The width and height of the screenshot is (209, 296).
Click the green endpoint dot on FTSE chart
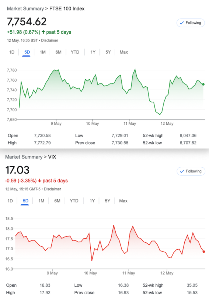203,84
